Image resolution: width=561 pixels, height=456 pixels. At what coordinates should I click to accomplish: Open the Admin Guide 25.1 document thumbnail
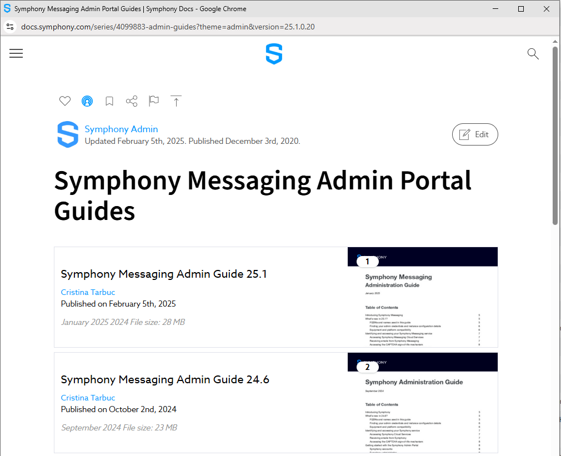click(x=423, y=297)
